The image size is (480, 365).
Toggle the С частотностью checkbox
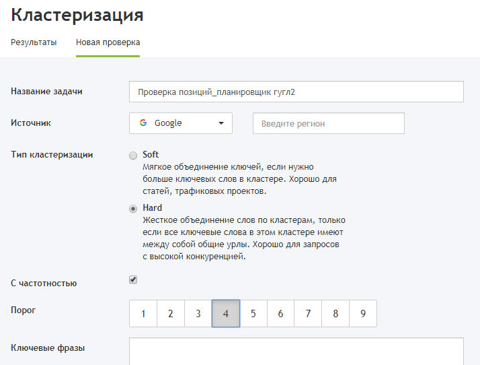[x=133, y=279]
